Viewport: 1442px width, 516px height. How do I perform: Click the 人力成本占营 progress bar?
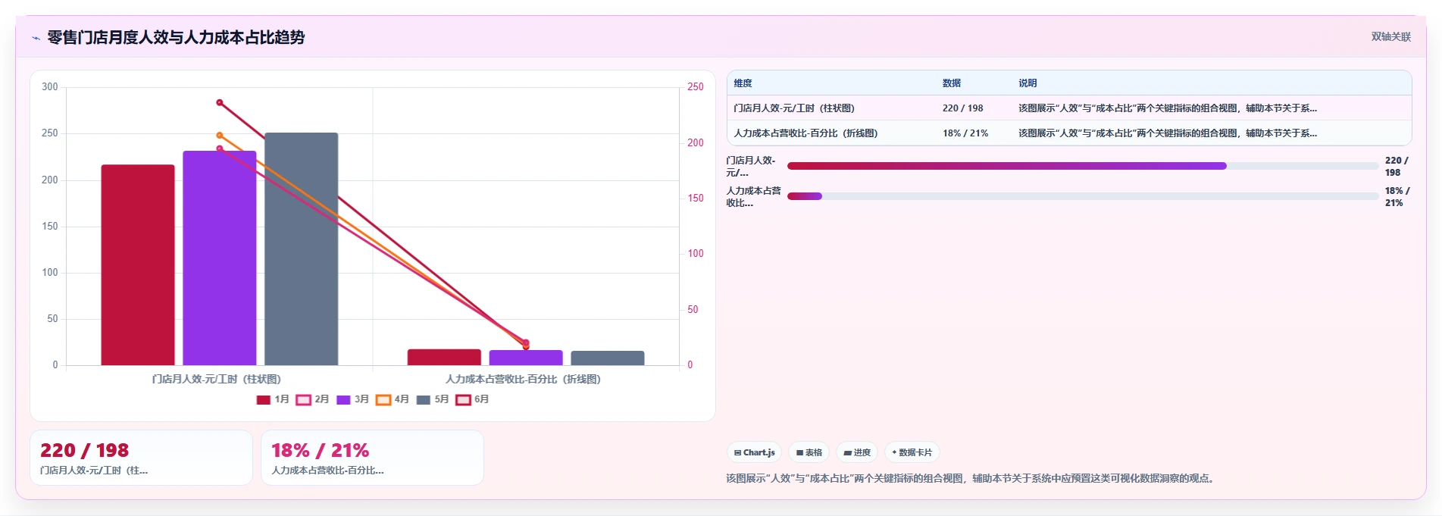pyautogui.click(x=1083, y=196)
